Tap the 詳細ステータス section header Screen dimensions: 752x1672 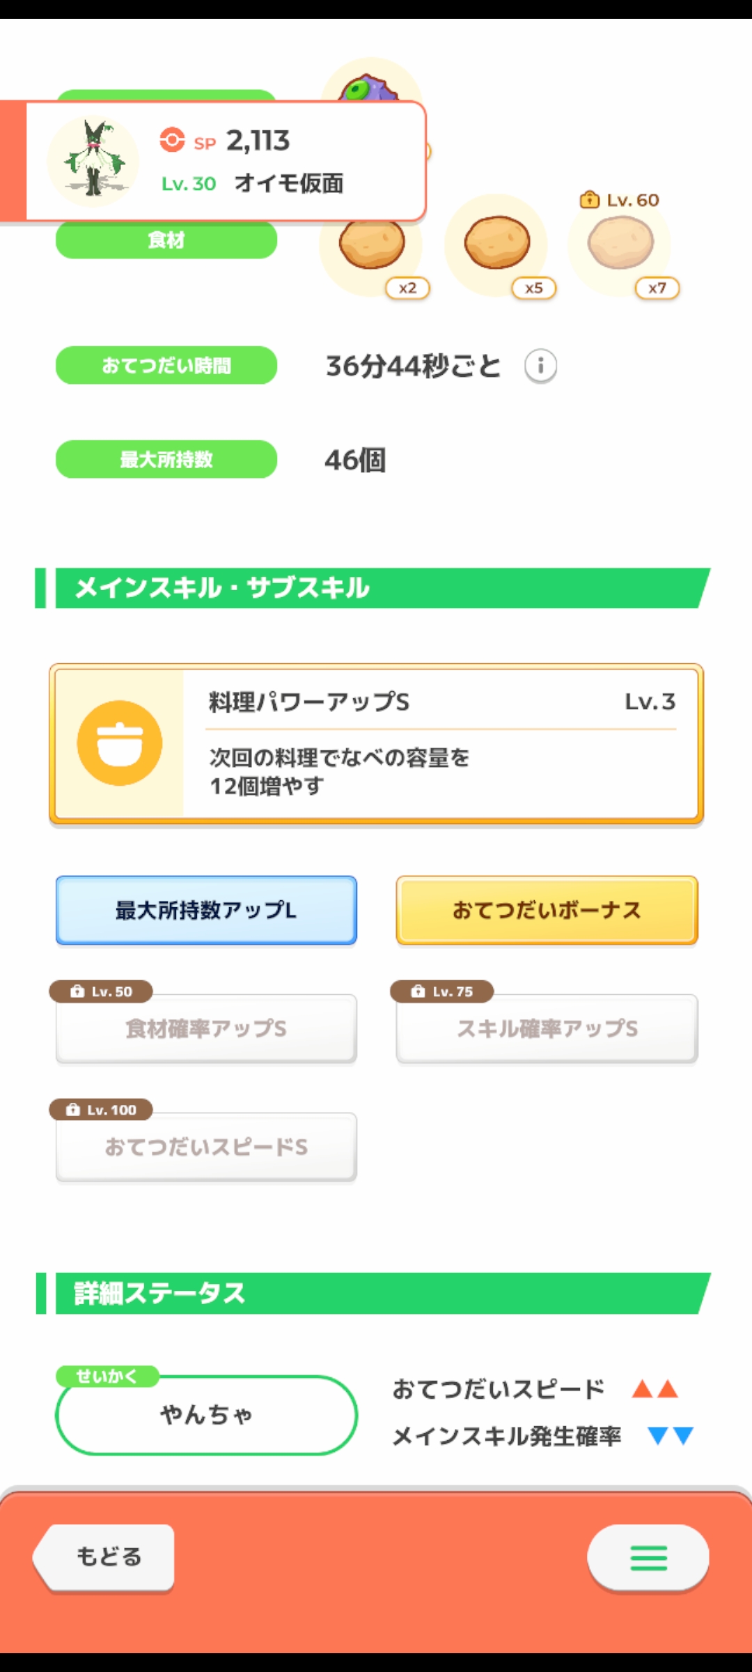click(376, 1294)
